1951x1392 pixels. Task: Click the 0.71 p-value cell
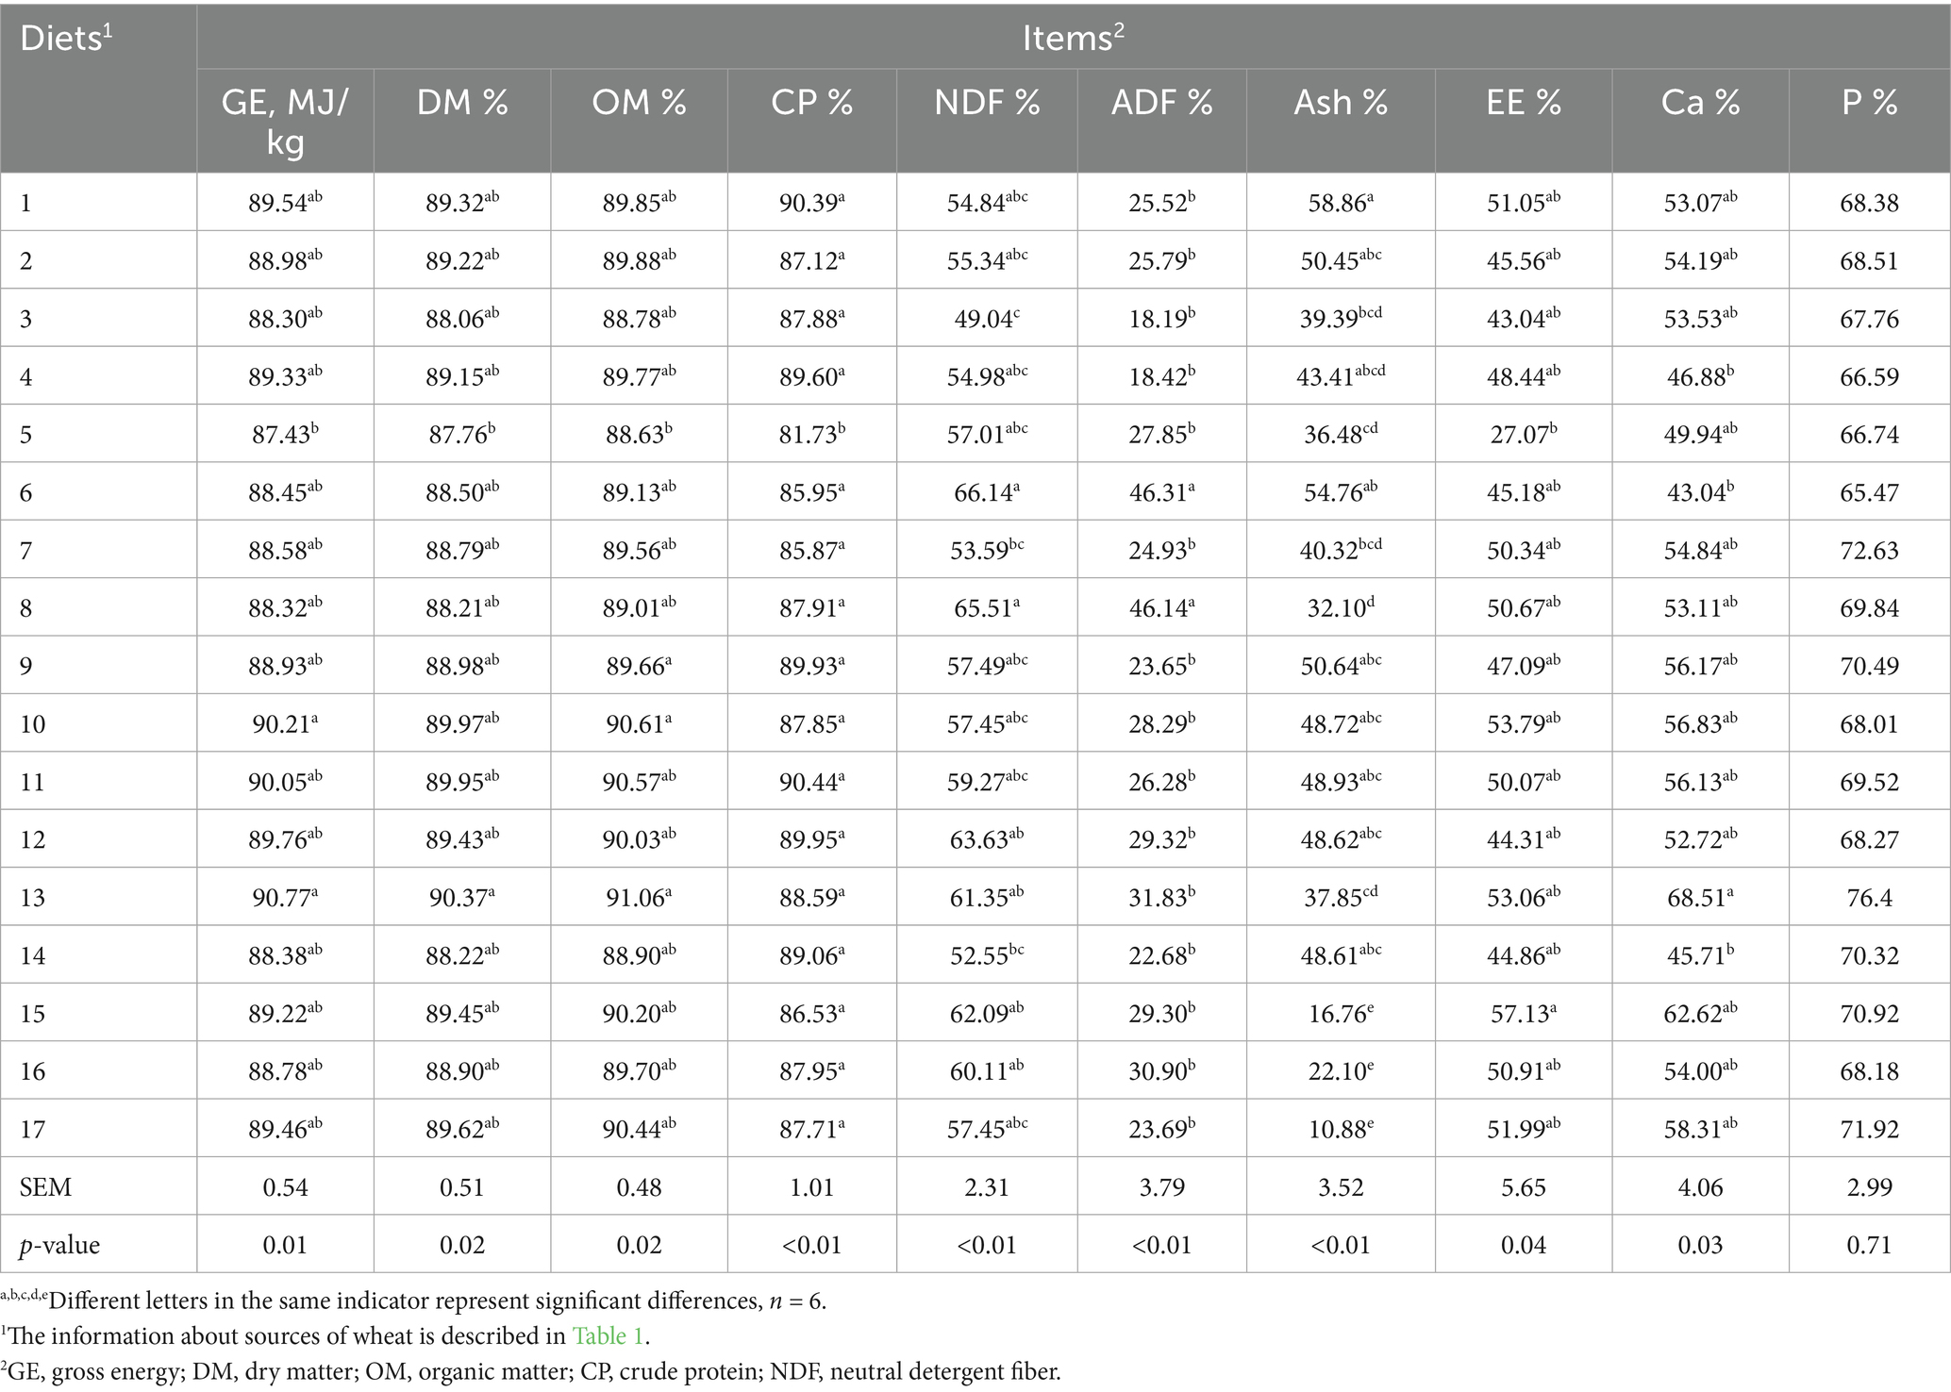coord(1869,1245)
